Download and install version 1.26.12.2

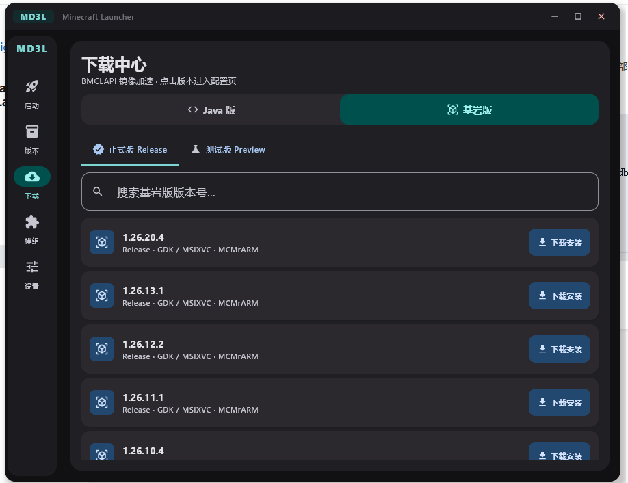pos(559,349)
